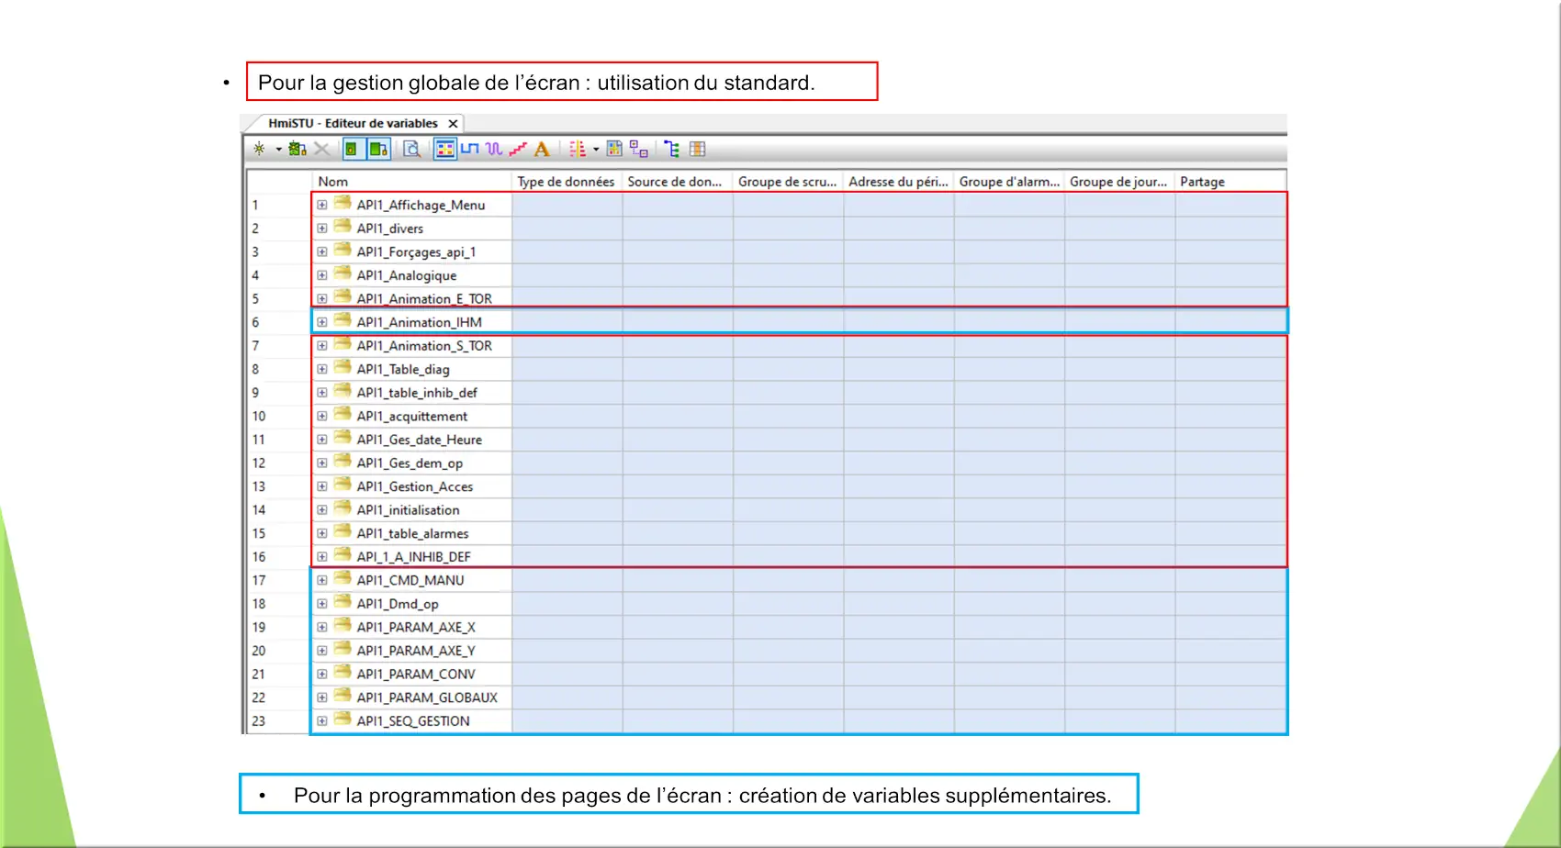Click the Partage column header
This screenshot has width=1561, height=848.
(1230, 182)
